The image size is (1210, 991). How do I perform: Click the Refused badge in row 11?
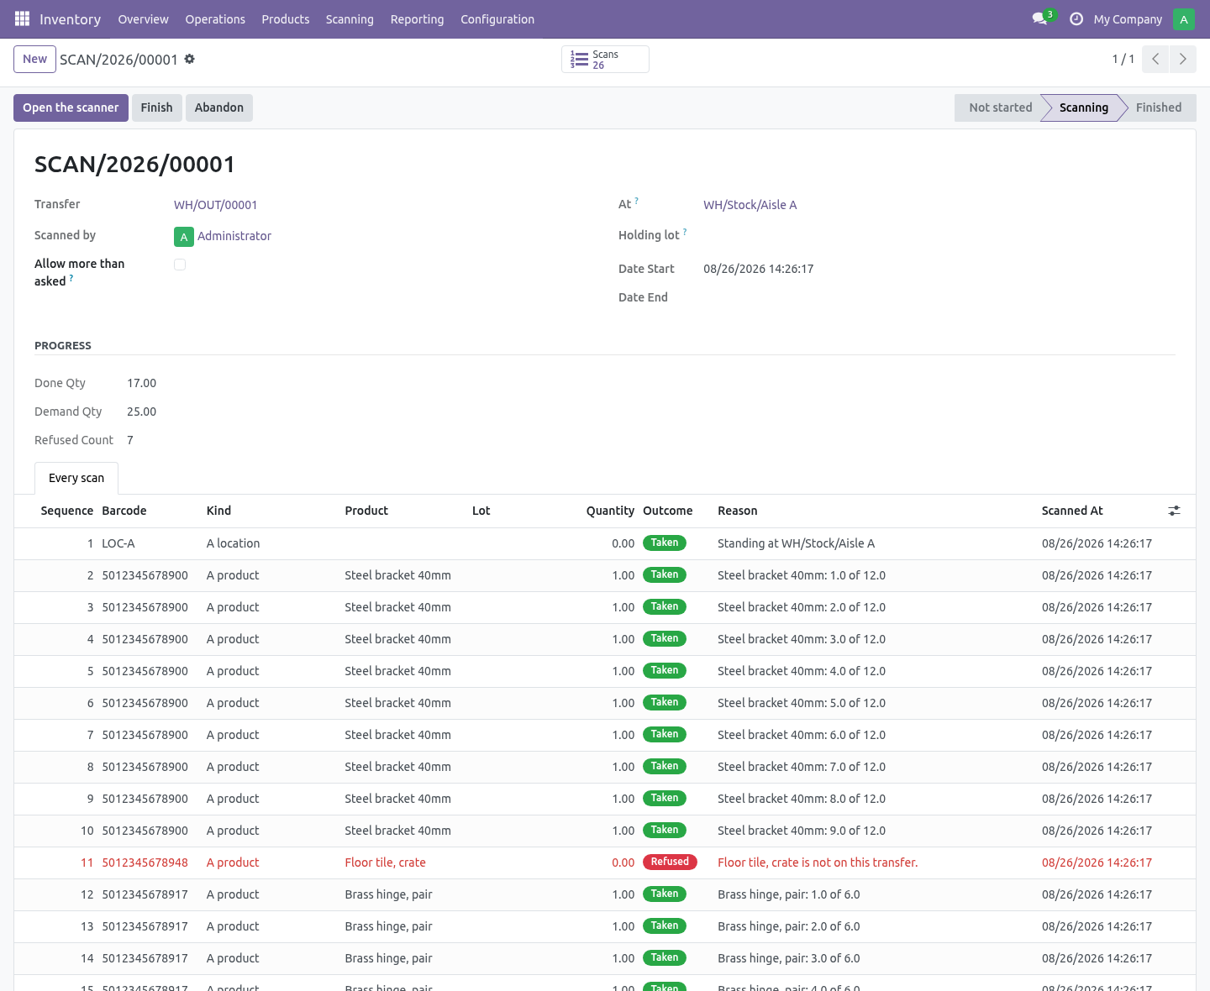pos(670,862)
